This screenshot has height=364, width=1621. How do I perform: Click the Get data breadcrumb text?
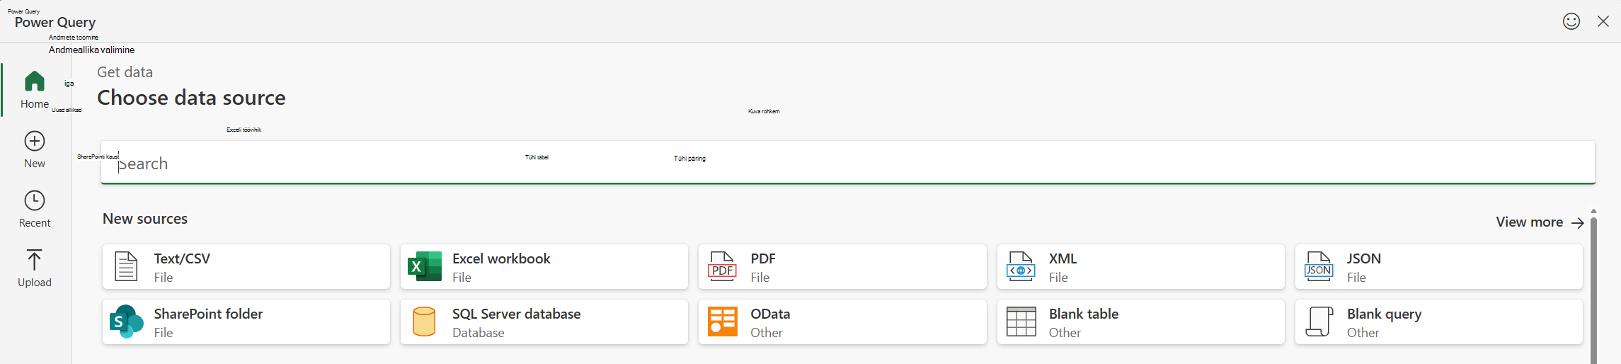coord(125,72)
